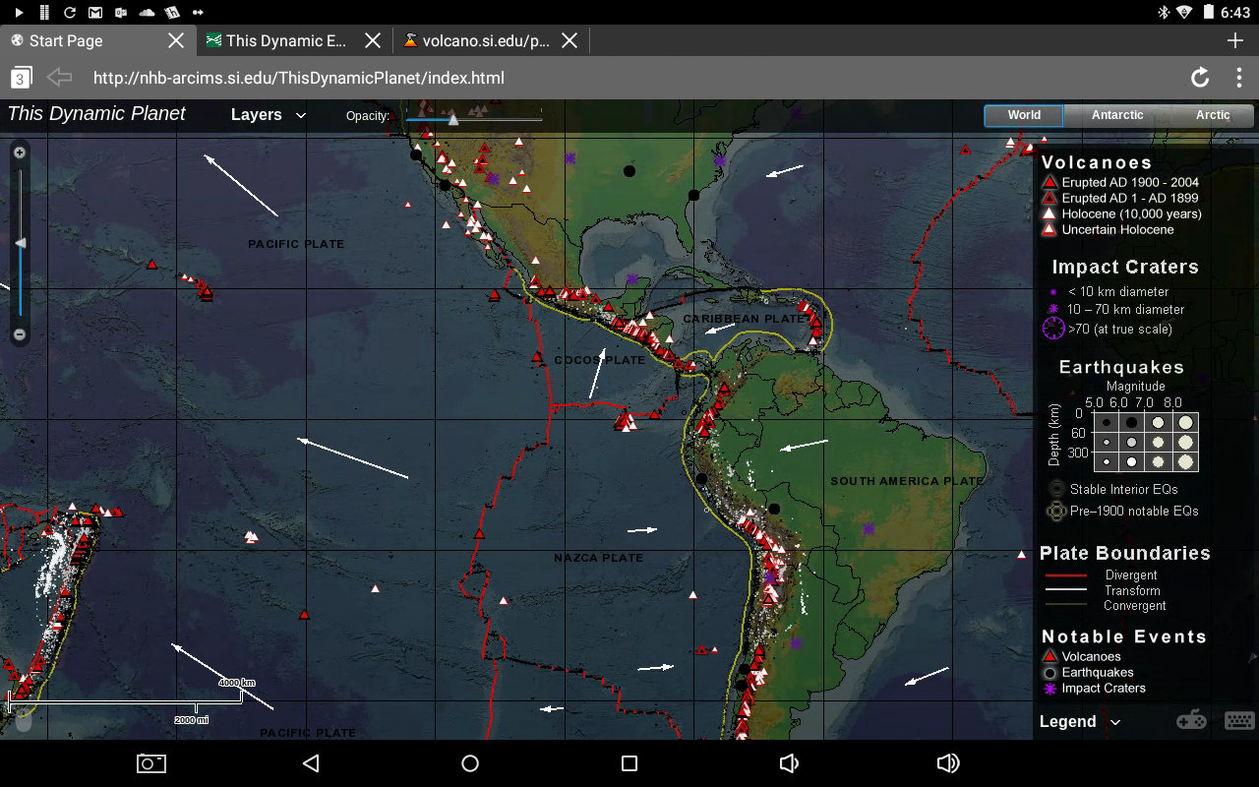Tap the tab count switcher icon

[21, 78]
